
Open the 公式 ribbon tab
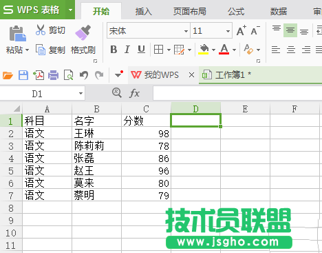(236, 11)
